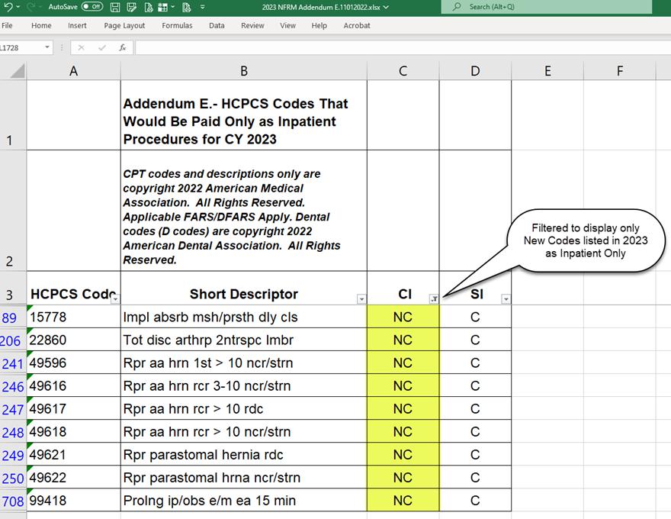Viewport: 671px width, 519px height.
Task: Select the 'Filtered to display only' callout shape
Action: click(x=586, y=240)
